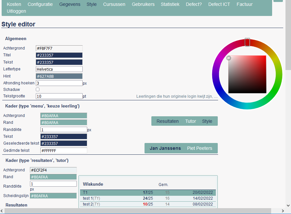
Task: Click the horizontal scrollbar right arrow
Action: [283, 211]
